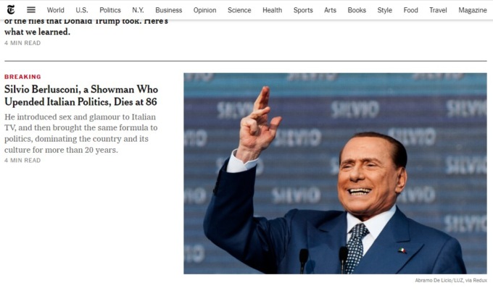Go to the U.S. section

(82, 10)
